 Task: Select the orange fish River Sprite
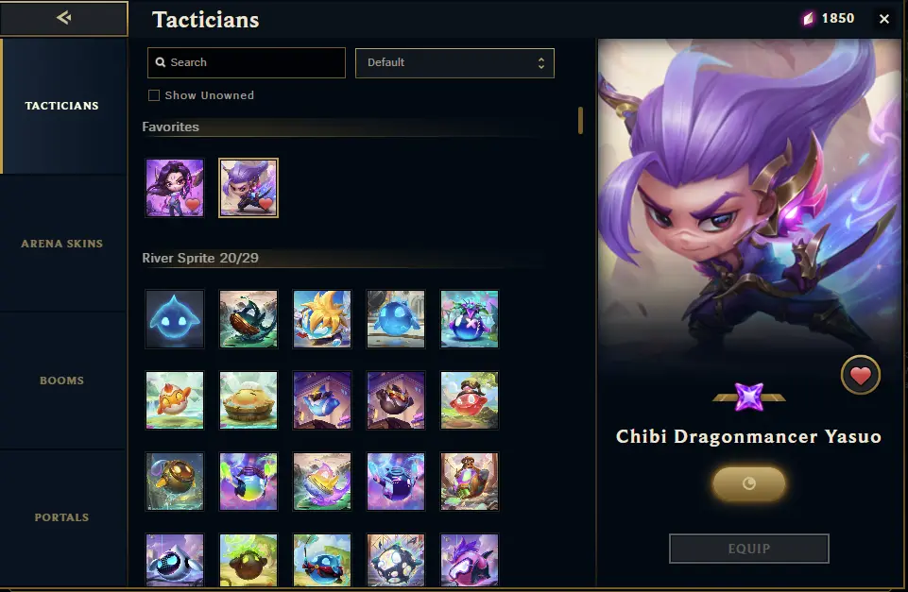point(175,400)
